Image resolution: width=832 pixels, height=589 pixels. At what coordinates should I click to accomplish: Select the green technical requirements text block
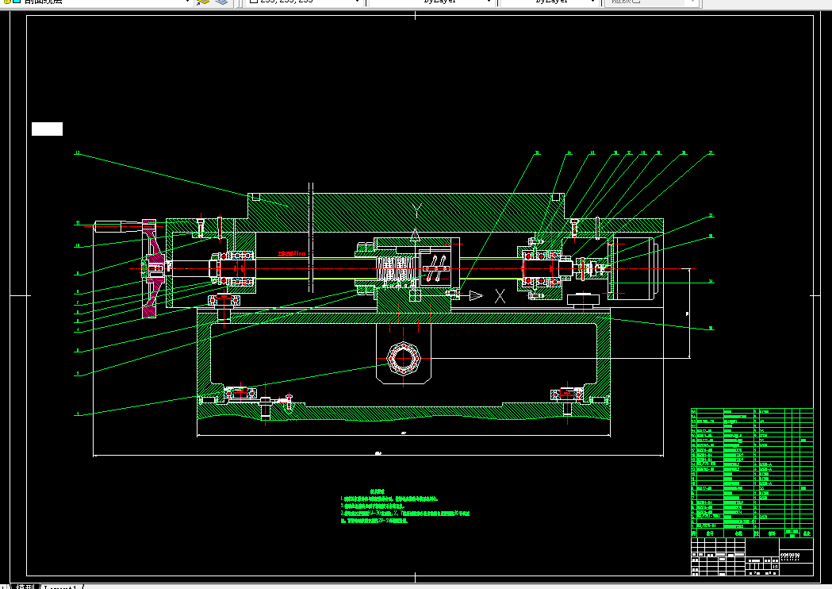(404, 506)
